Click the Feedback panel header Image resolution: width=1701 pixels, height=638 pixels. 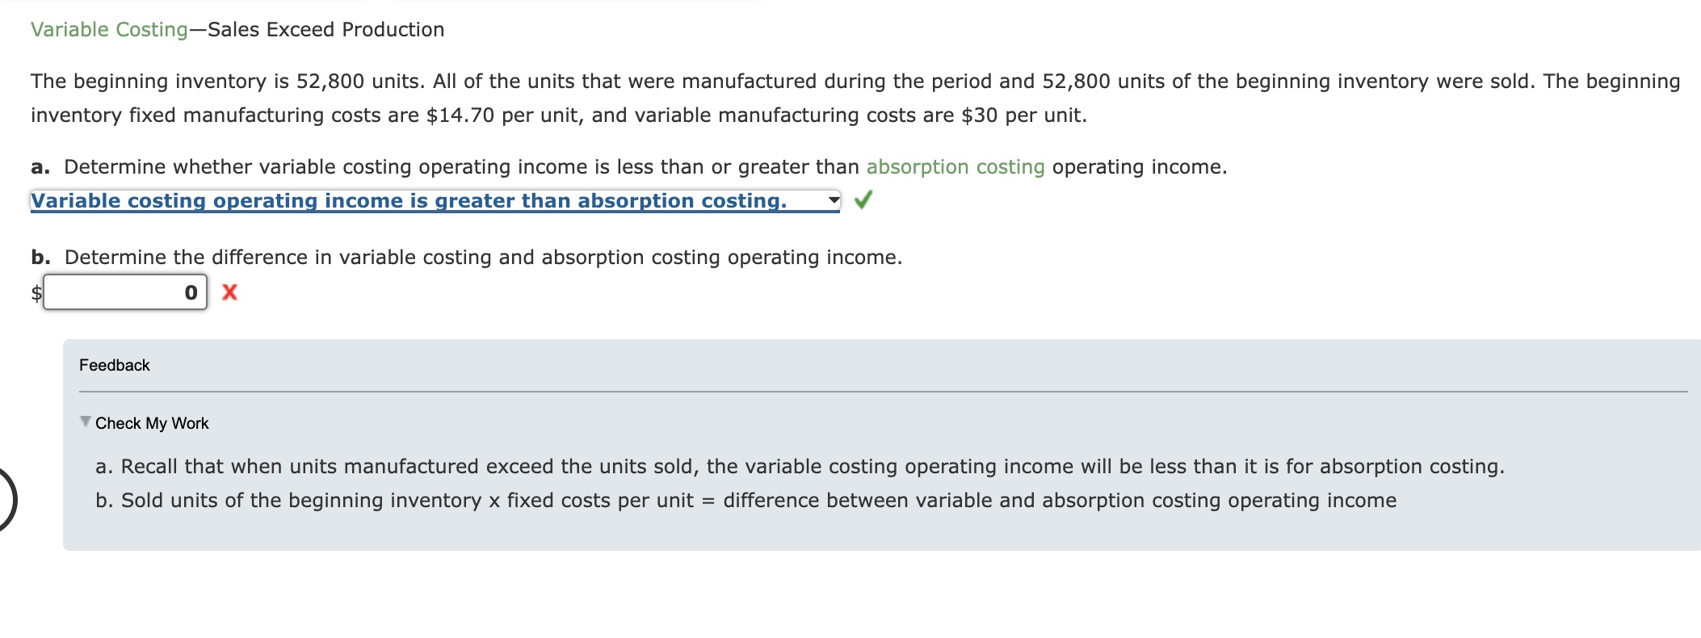(115, 365)
